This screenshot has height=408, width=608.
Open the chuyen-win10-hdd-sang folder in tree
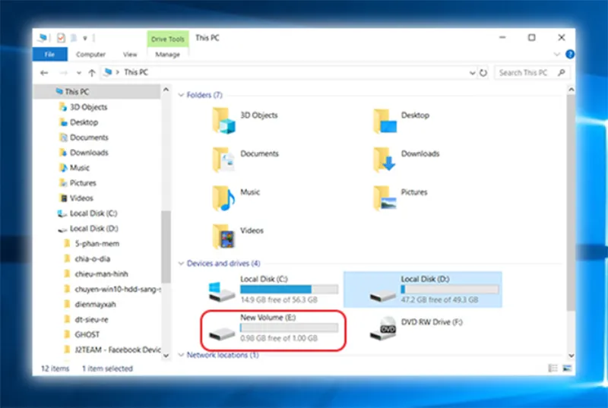(x=118, y=289)
